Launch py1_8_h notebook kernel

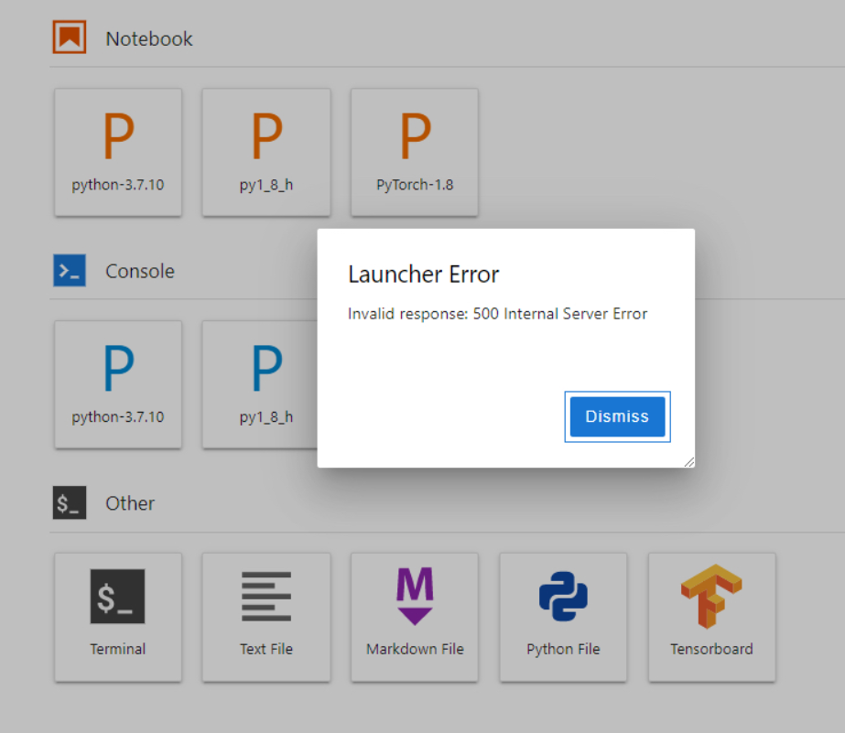[266, 153]
